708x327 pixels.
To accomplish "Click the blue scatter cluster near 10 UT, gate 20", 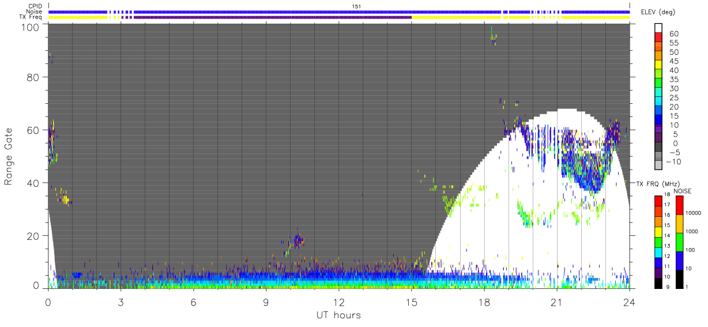I will pyautogui.click(x=297, y=240).
